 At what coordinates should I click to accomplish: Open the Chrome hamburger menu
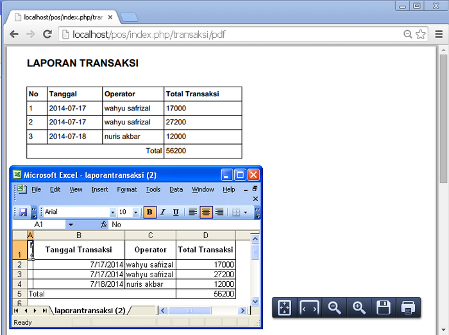point(439,35)
